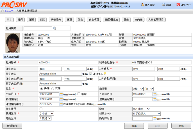Open calendar picker for 生年月日
The width and height of the screenshot is (193, 130).
point(61,94)
